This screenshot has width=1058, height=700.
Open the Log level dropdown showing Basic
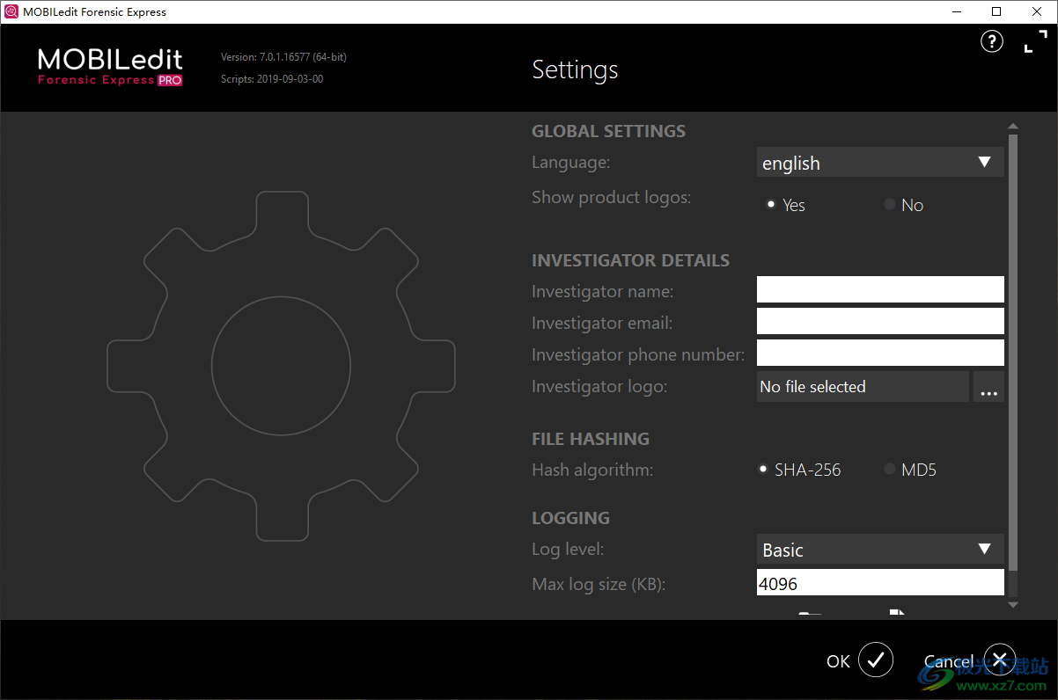point(880,550)
